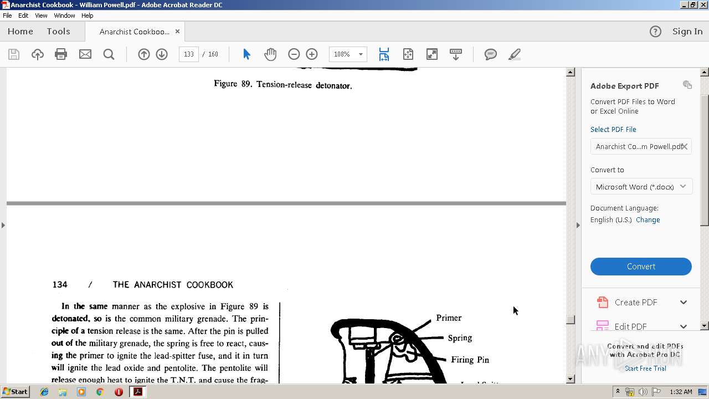Click the Create PDF tool icon
709x399 pixels.
tap(602, 302)
